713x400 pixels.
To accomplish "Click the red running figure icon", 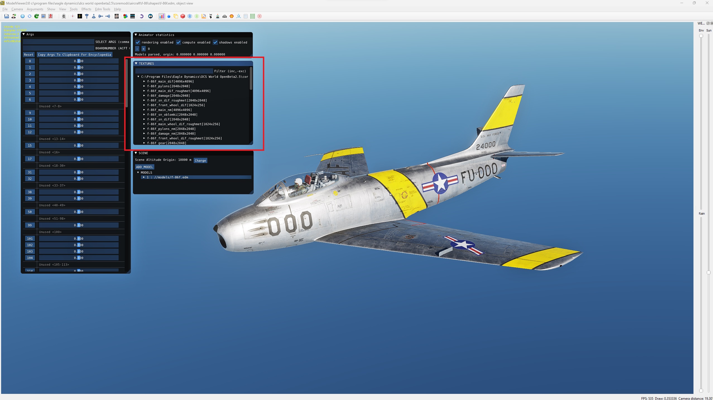I will click(51, 16).
